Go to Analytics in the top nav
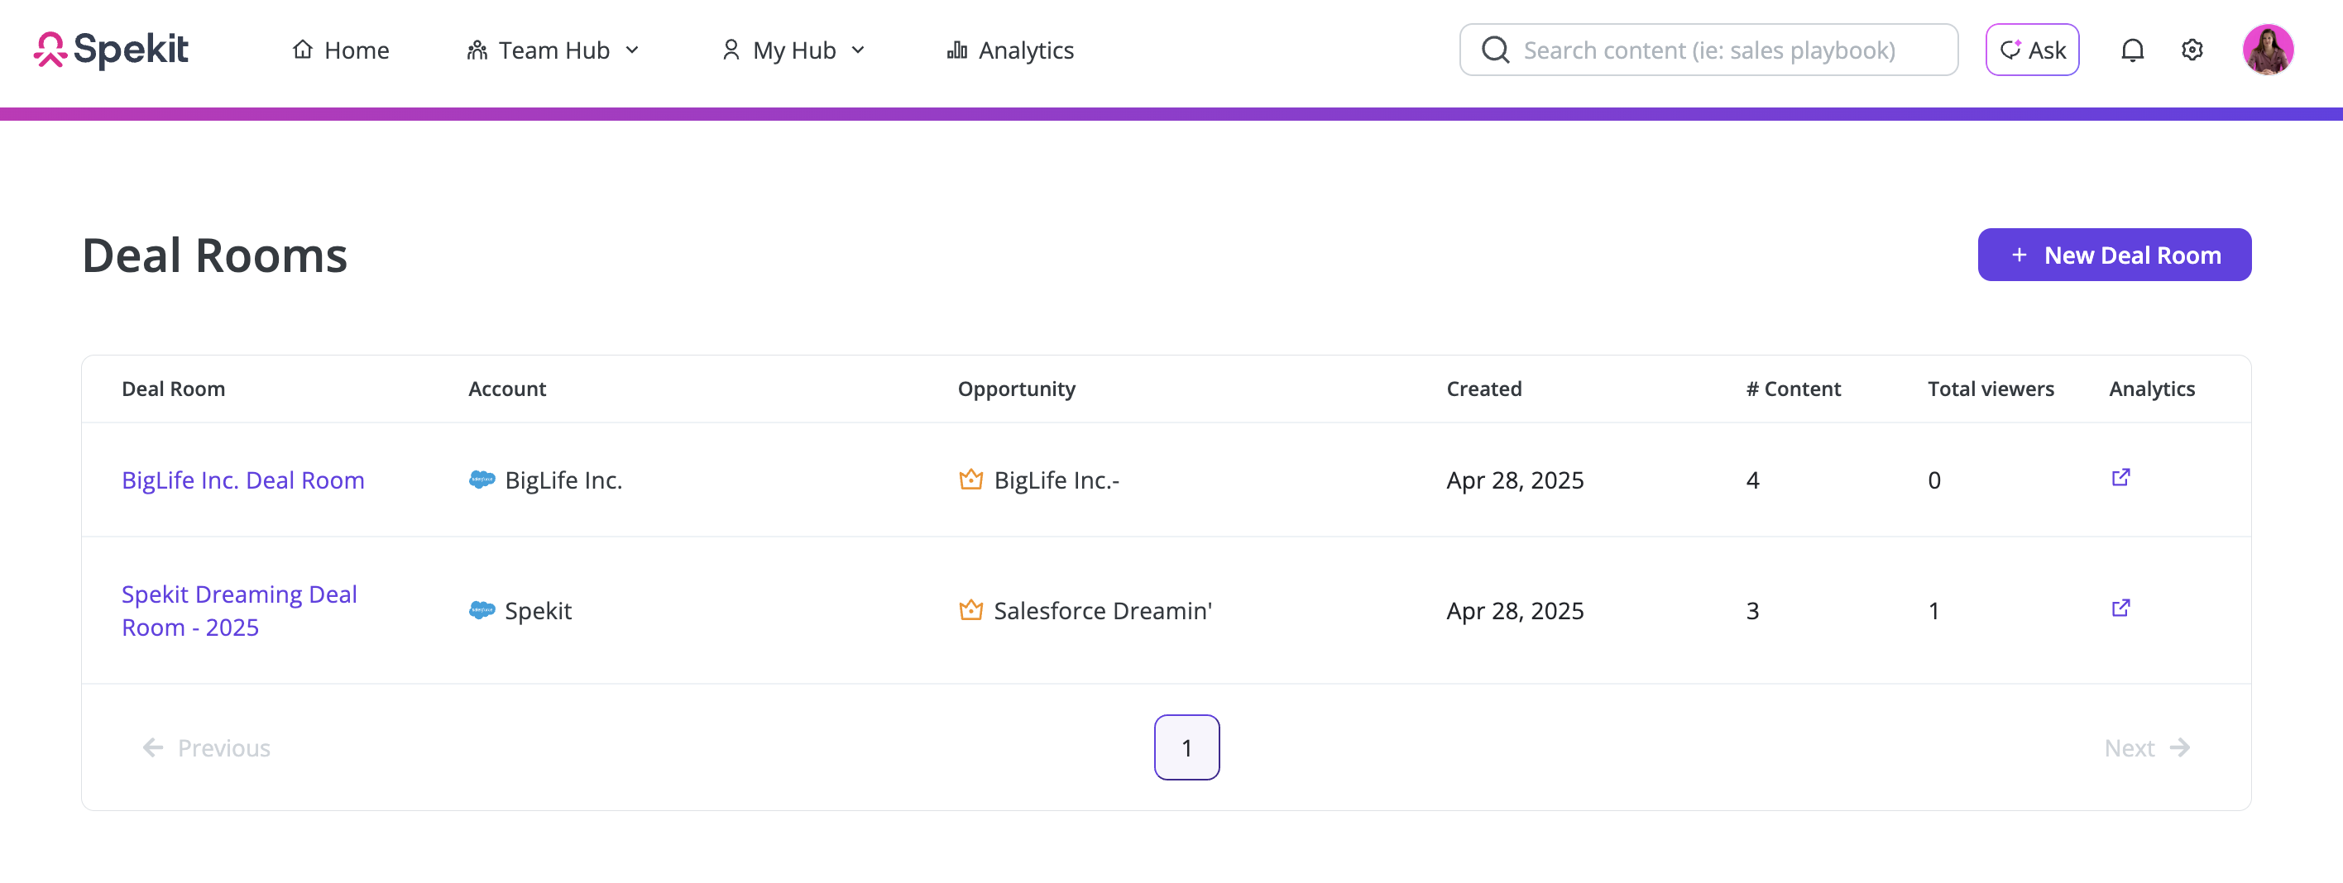This screenshot has width=2343, height=883. pyautogui.click(x=1009, y=50)
